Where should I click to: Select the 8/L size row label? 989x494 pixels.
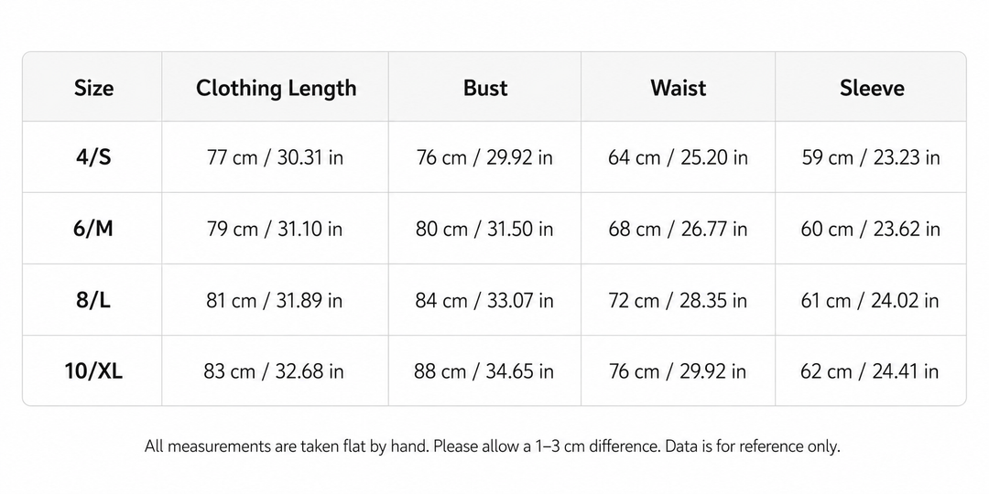(93, 300)
